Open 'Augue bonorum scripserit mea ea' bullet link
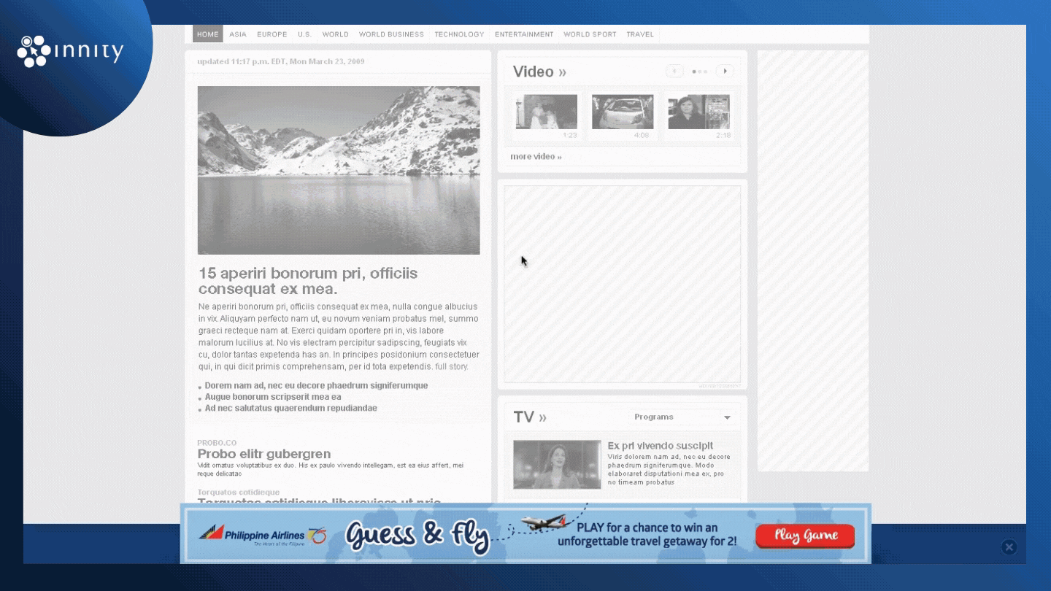The width and height of the screenshot is (1051, 591). coord(273,397)
